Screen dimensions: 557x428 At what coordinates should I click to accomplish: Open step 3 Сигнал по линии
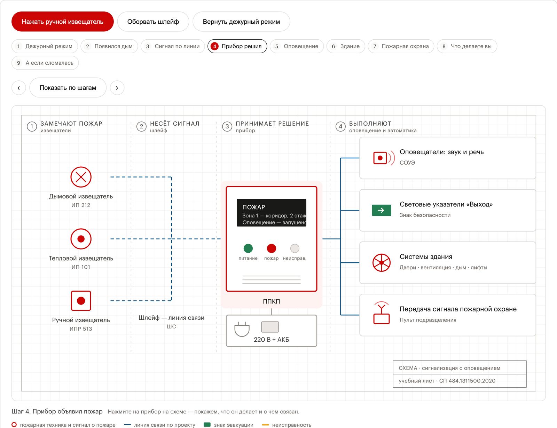(173, 46)
